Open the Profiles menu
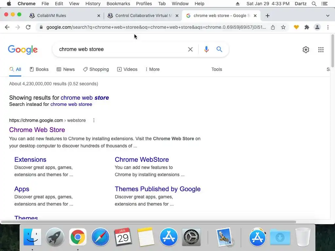 click(x=144, y=4)
